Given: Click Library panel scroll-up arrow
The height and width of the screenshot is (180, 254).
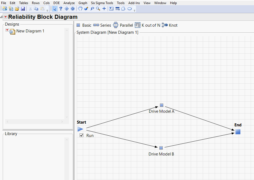Looking at the screenshot, I should pos(67,140).
